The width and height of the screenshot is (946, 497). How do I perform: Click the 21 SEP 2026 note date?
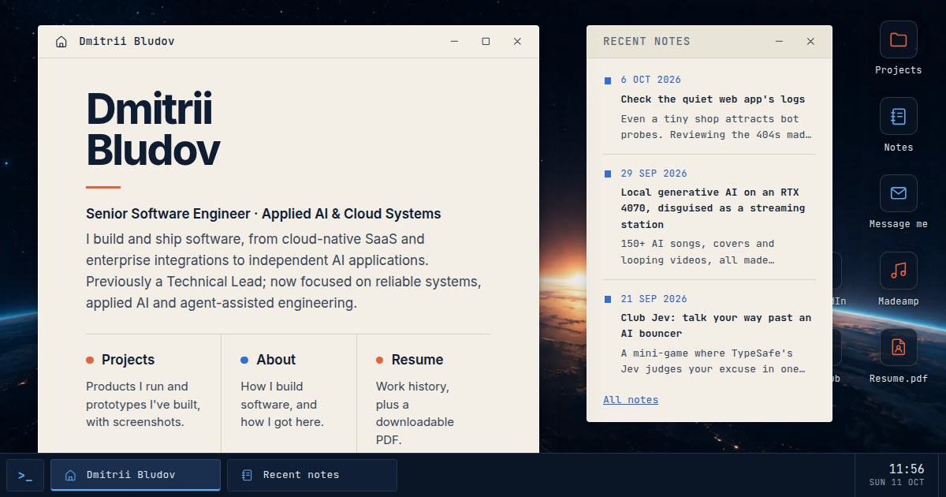coord(654,299)
